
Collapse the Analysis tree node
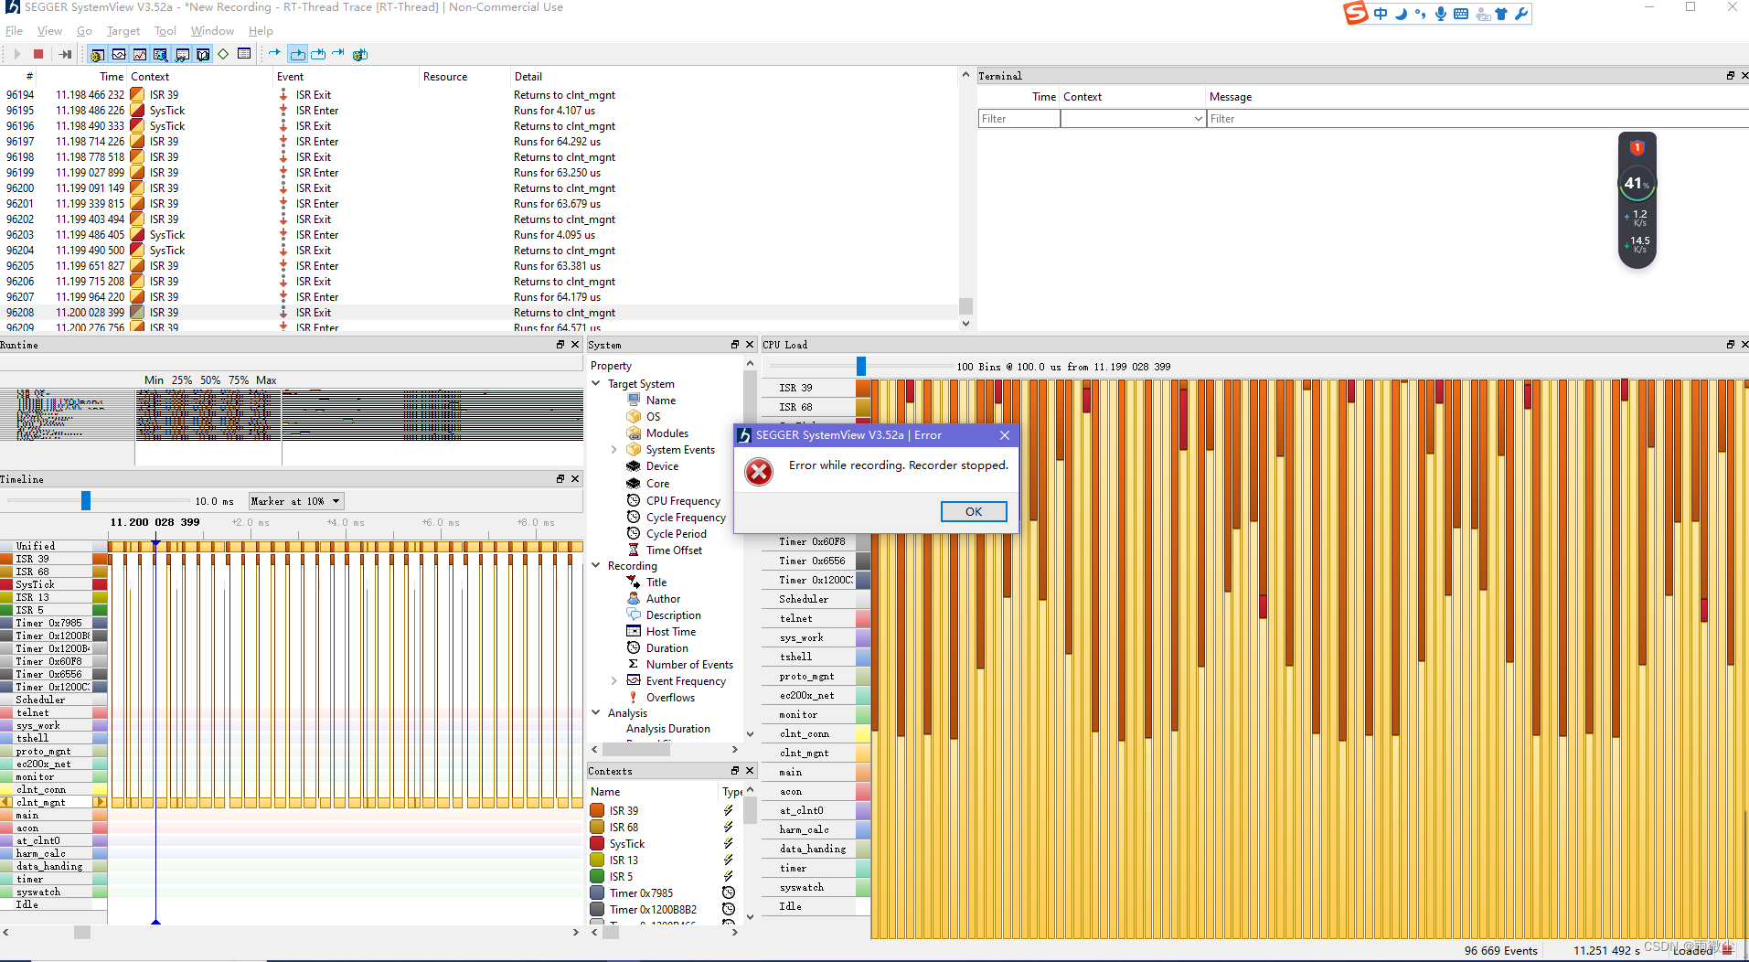pyautogui.click(x=596, y=713)
